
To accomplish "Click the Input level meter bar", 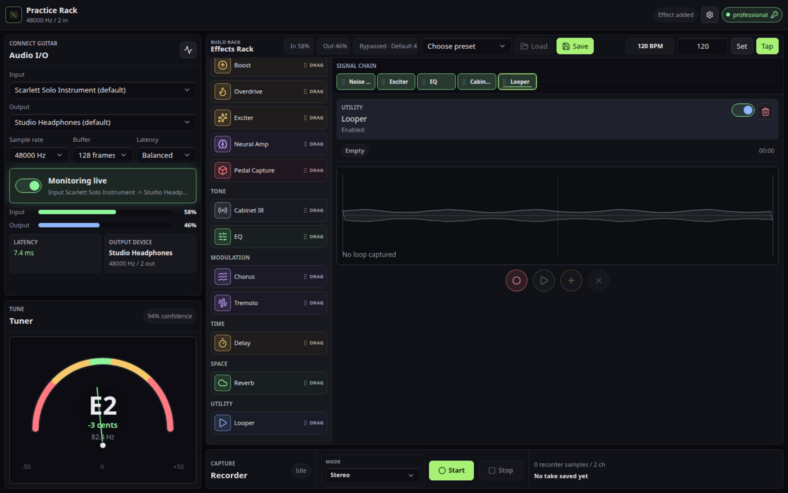I will pyautogui.click(x=105, y=212).
